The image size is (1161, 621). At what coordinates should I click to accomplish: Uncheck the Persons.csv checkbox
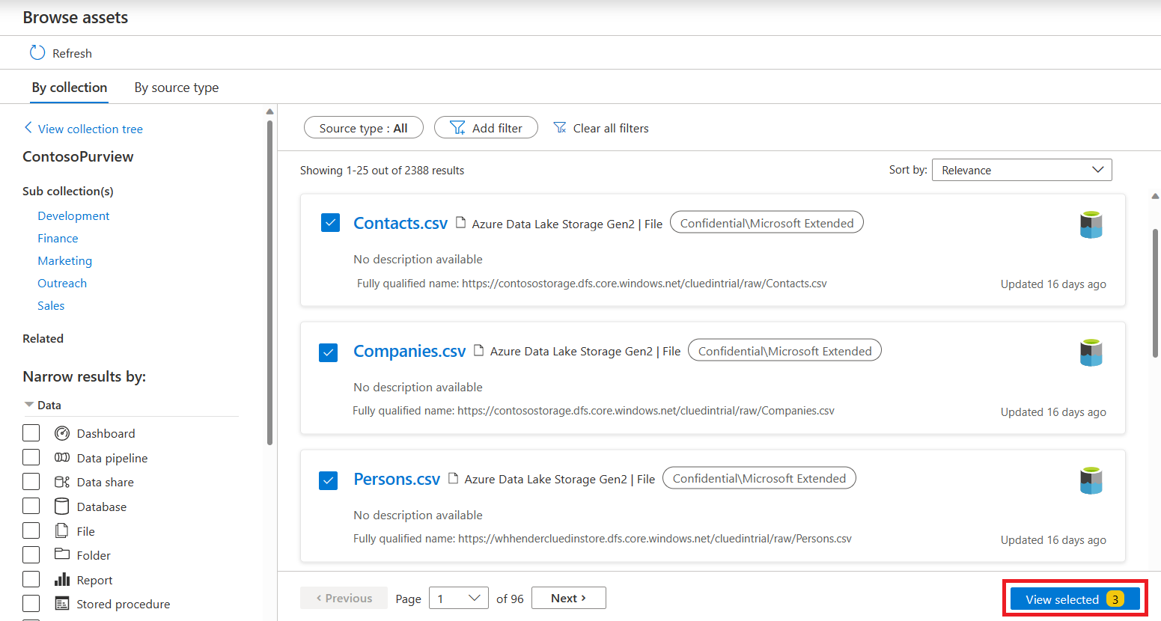coord(328,480)
